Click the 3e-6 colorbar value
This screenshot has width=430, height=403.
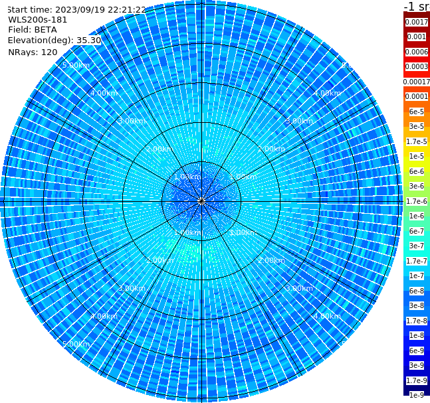(417, 186)
